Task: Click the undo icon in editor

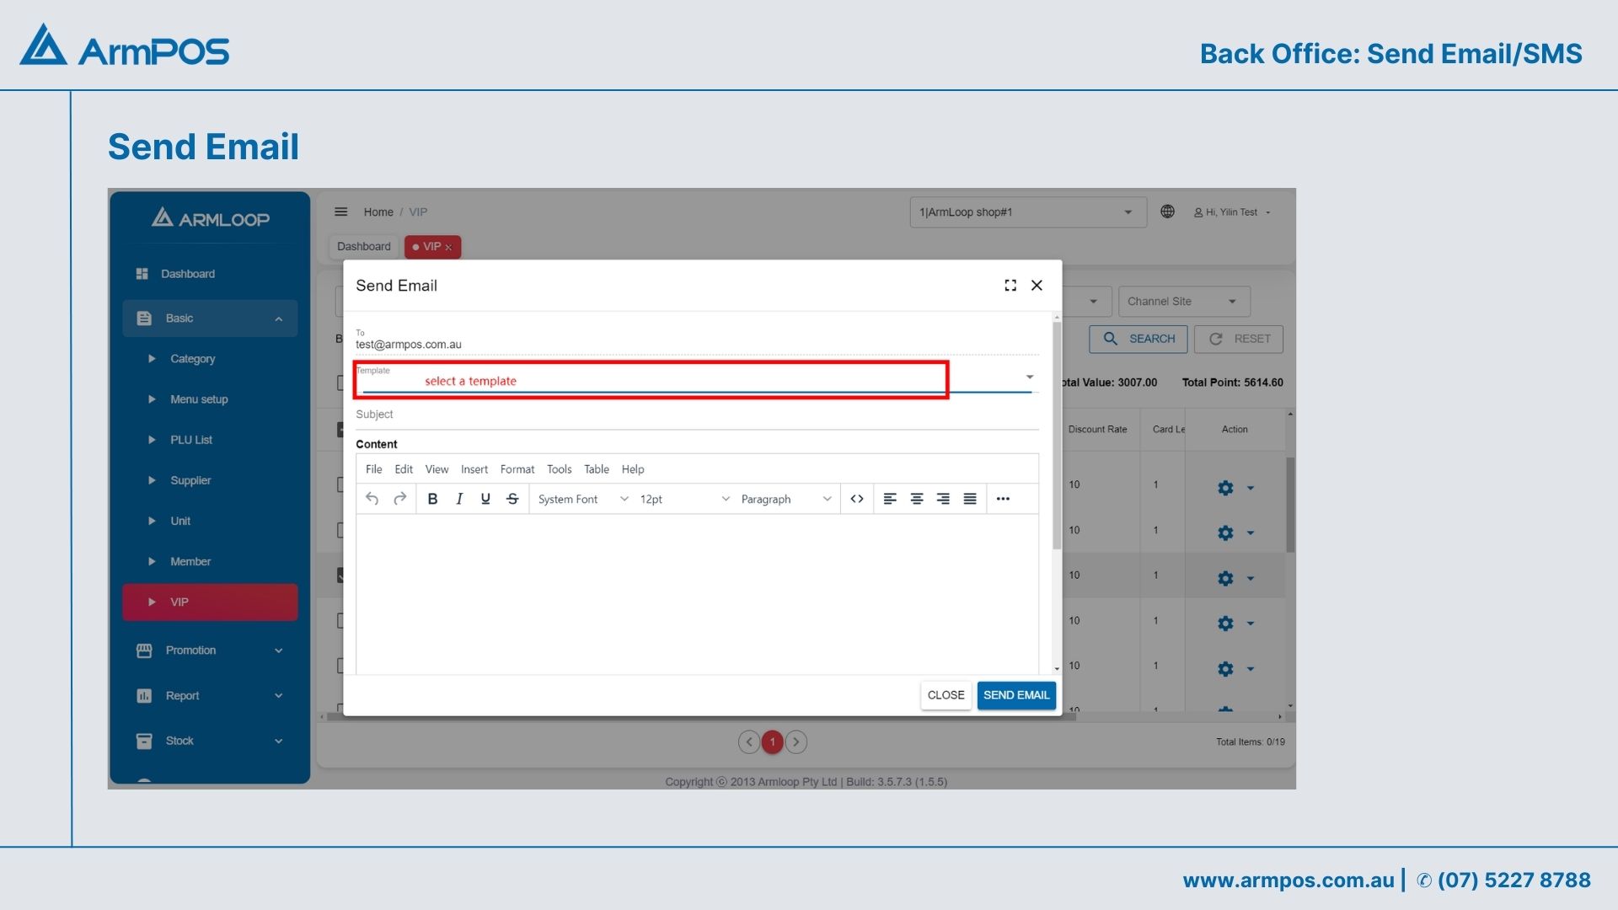Action: point(372,499)
